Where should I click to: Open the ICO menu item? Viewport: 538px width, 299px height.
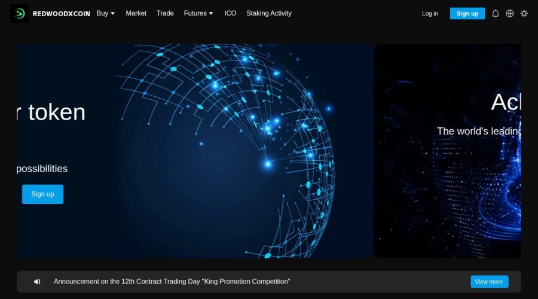[230, 13]
